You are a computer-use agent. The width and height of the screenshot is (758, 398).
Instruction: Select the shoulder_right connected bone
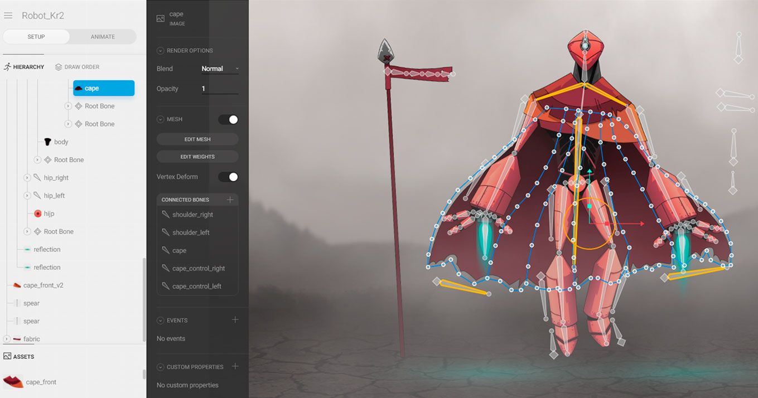(192, 215)
